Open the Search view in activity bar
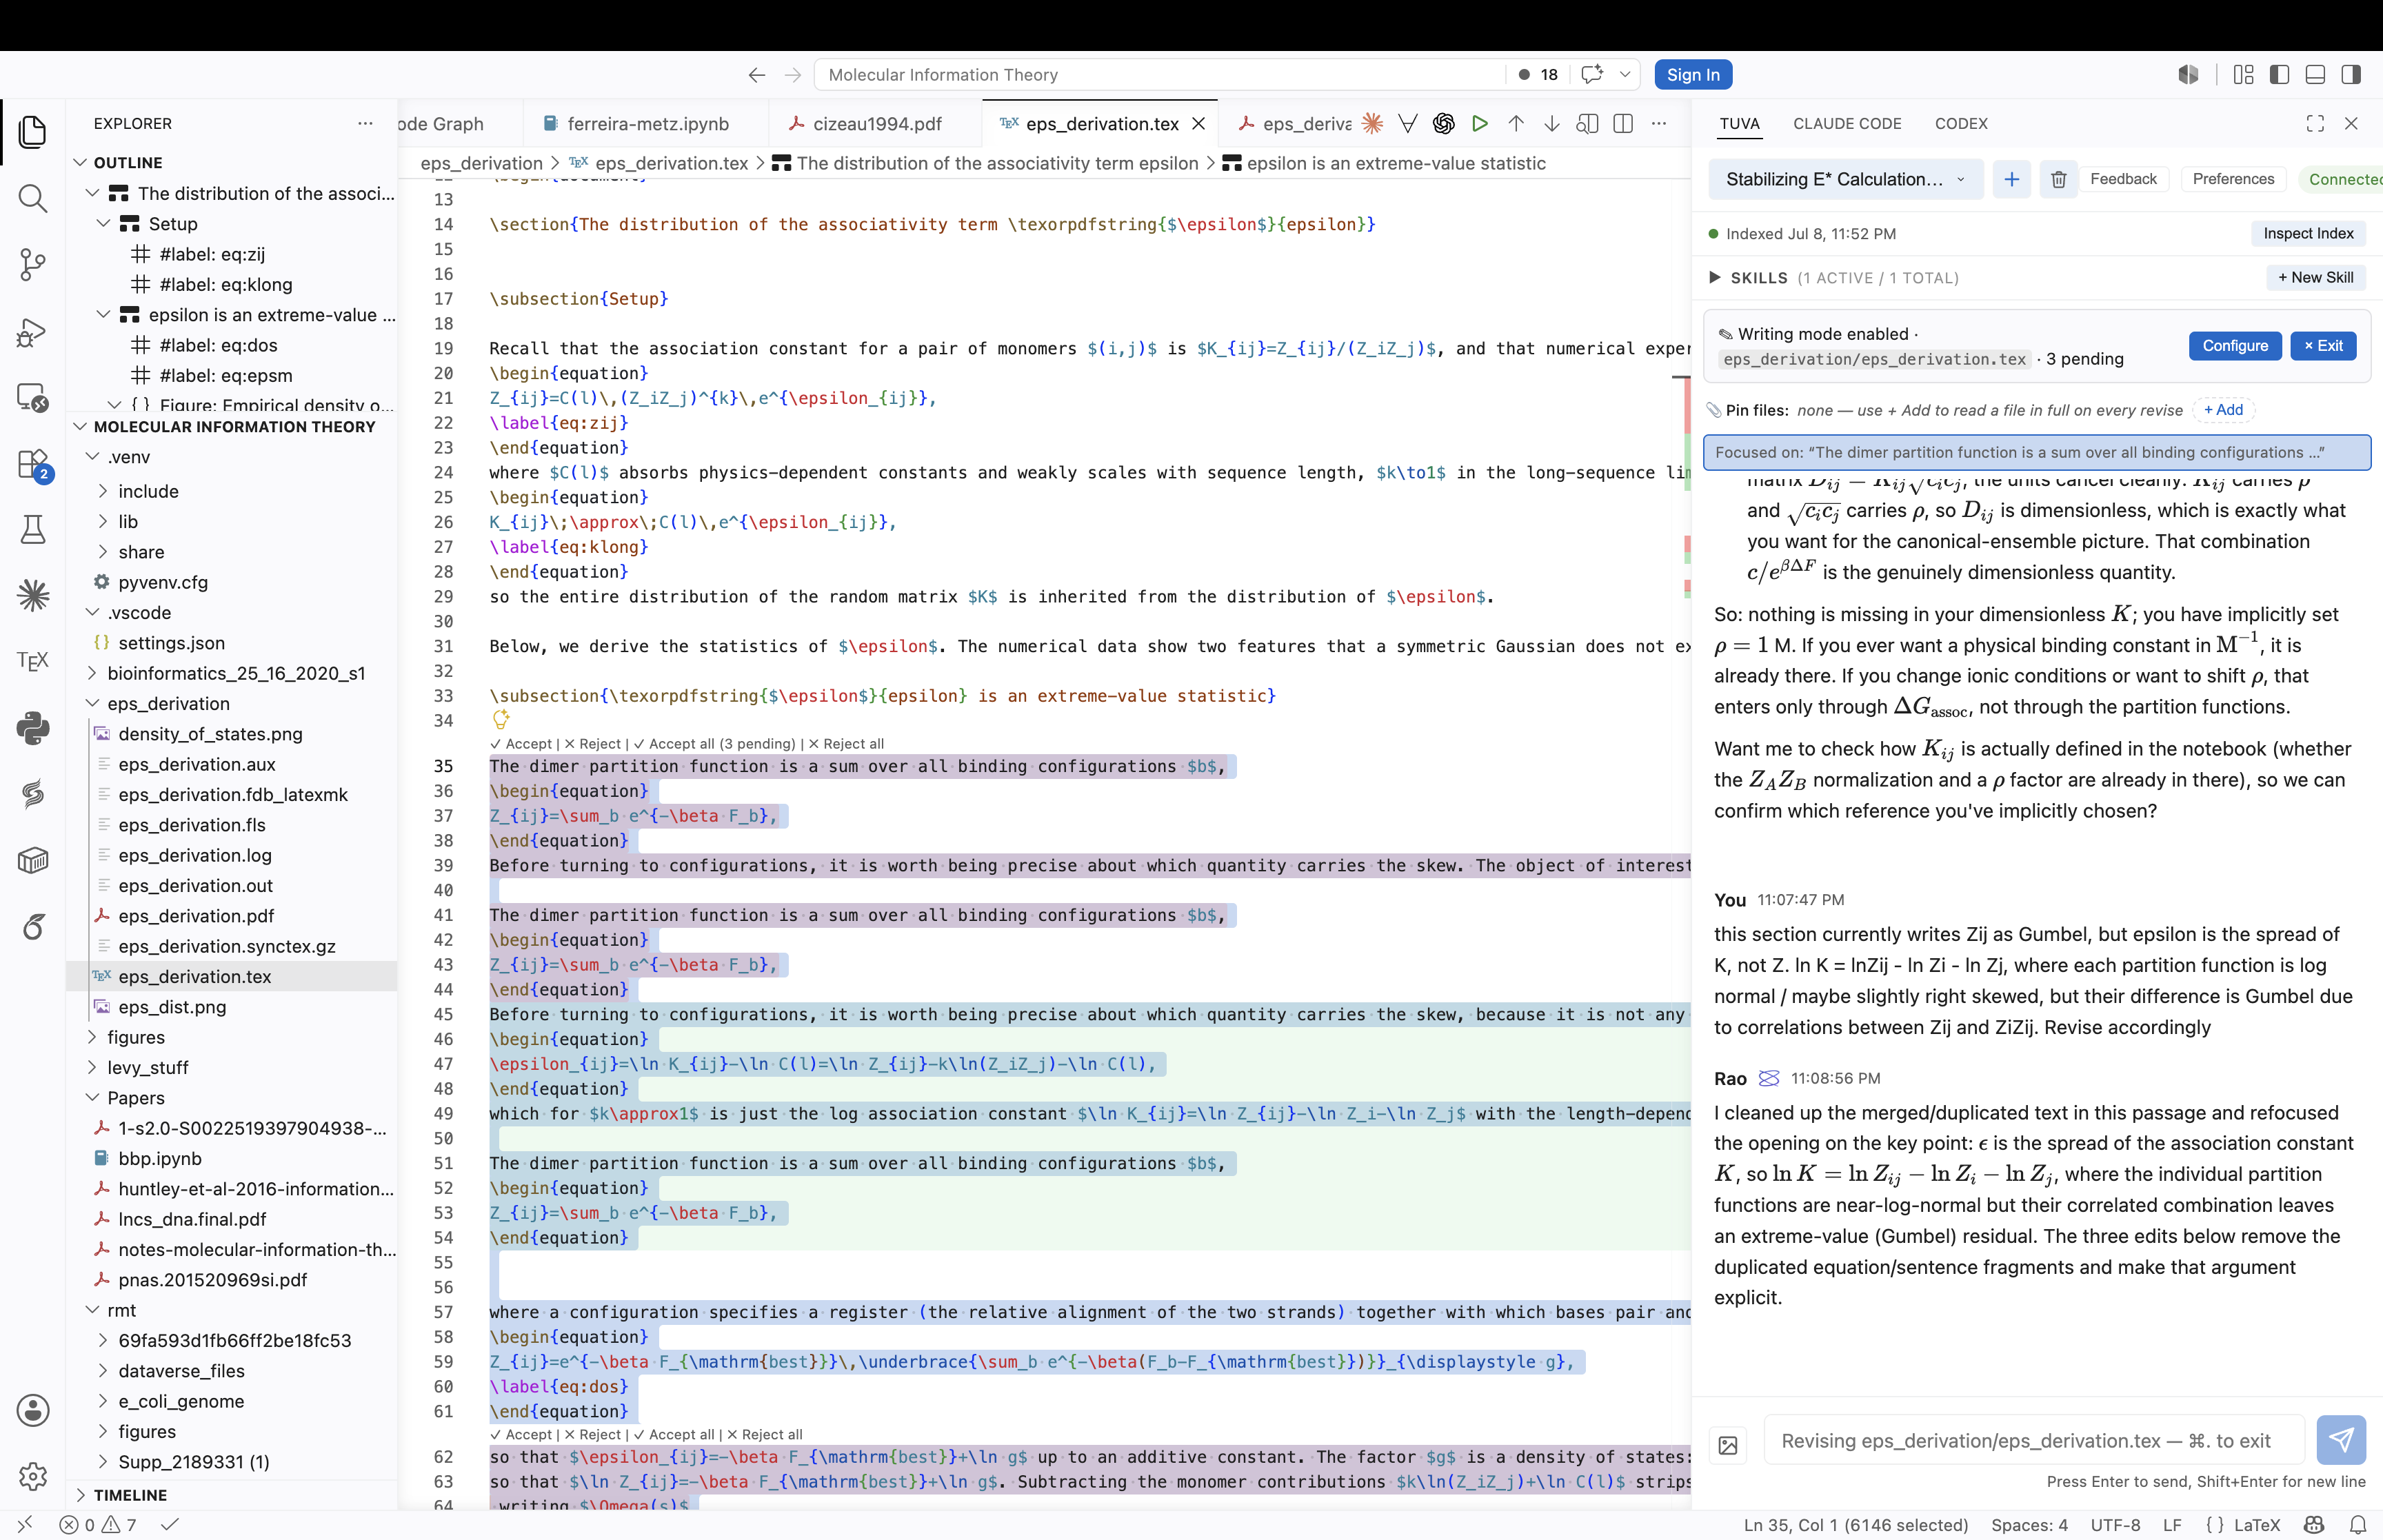Screen dimensions: 2383x1540 33,198
